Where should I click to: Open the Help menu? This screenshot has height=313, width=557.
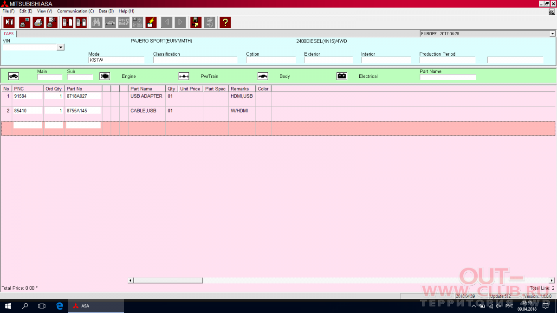coord(127,11)
